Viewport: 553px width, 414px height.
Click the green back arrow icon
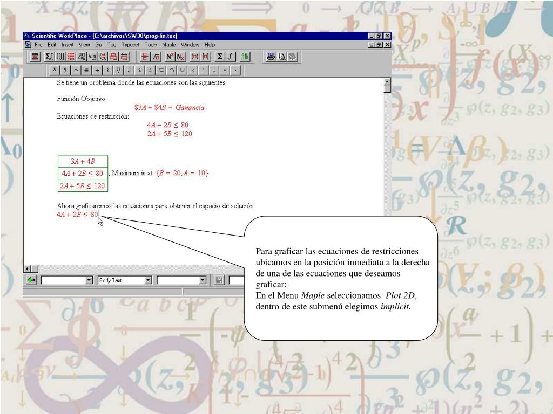31,280
